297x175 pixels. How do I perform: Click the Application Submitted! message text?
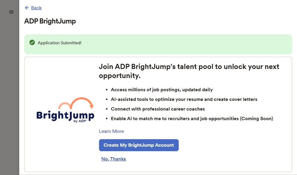[x=60, y=43]
